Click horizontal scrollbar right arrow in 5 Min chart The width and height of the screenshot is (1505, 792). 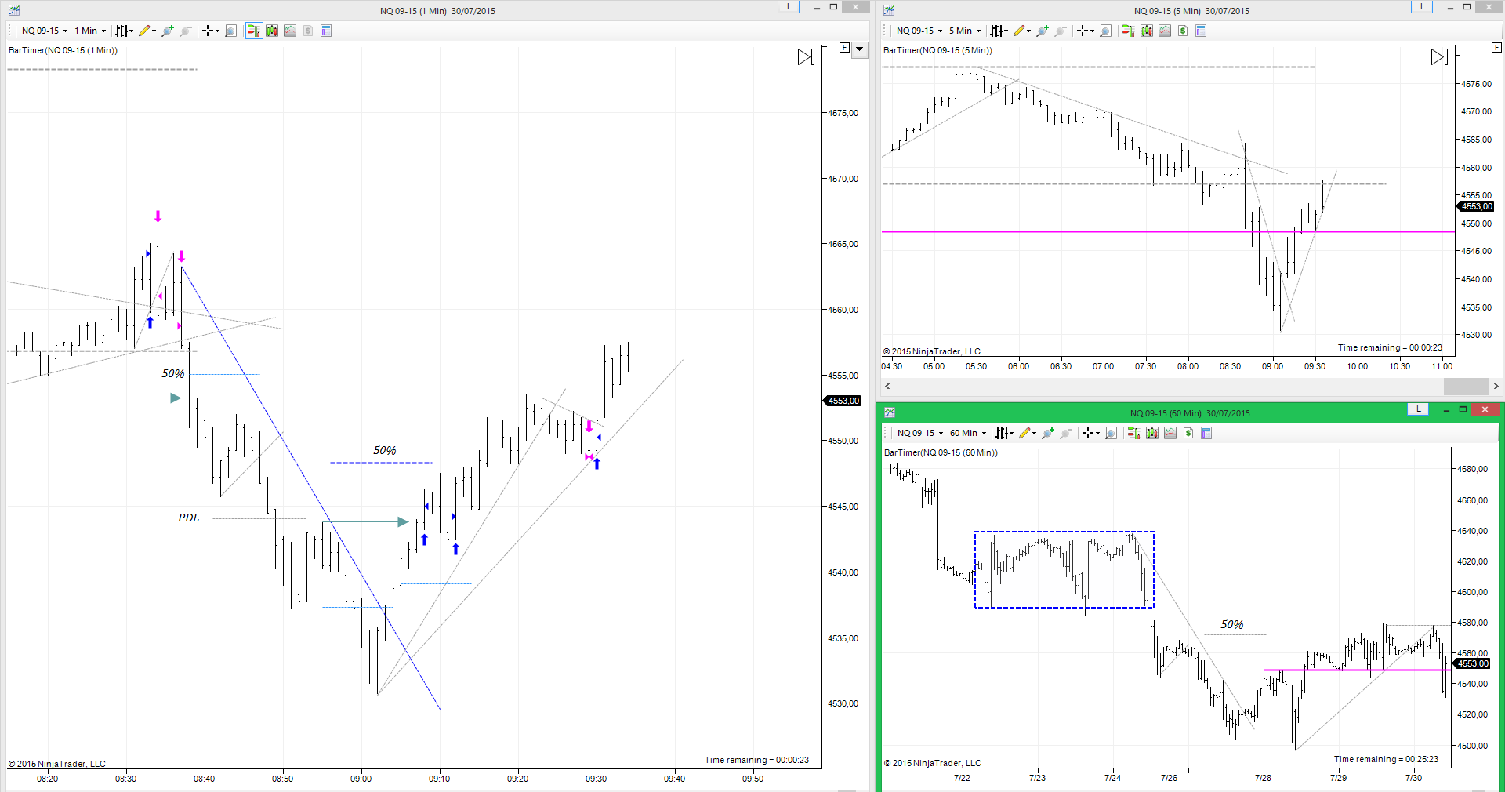1496,386
